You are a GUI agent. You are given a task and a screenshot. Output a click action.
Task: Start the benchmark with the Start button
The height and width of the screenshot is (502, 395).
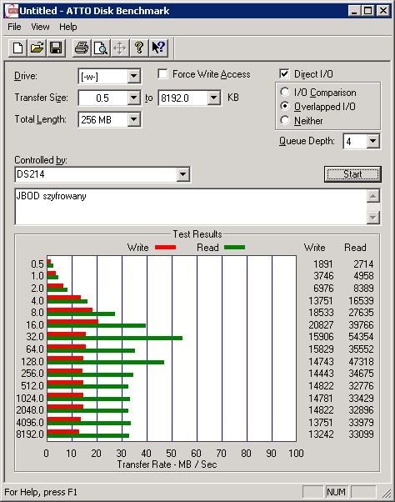tap(352, 174)
